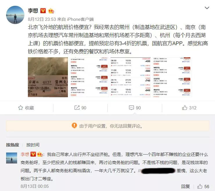Image resolution: width=215 pixels, height=191 pixels.
Task: Click the post timestamp 8月12日 23:53
Action: [42, 19]
